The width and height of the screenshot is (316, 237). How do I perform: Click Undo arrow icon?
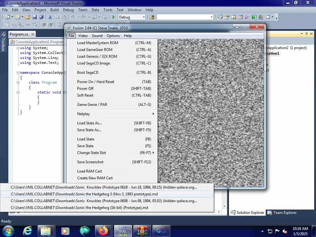pyautogui.click(x=73, y=17)
